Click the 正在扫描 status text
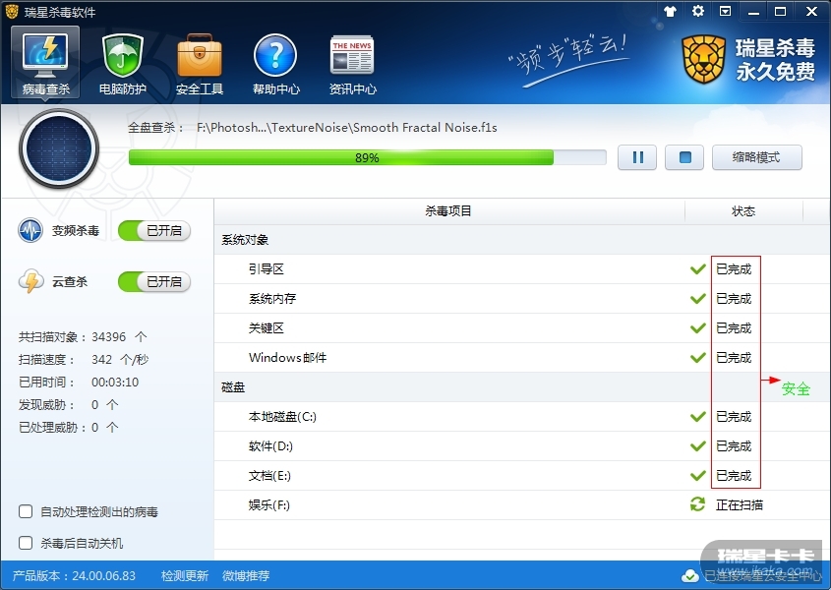 coord(740,504)
